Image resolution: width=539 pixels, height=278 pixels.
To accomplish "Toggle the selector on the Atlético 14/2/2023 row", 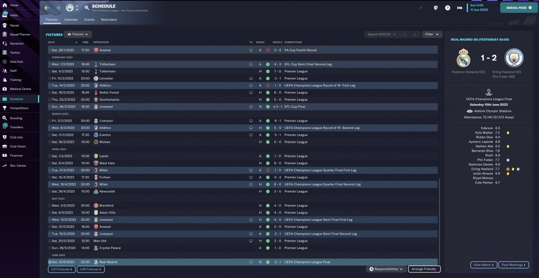I will coord(50,86).
